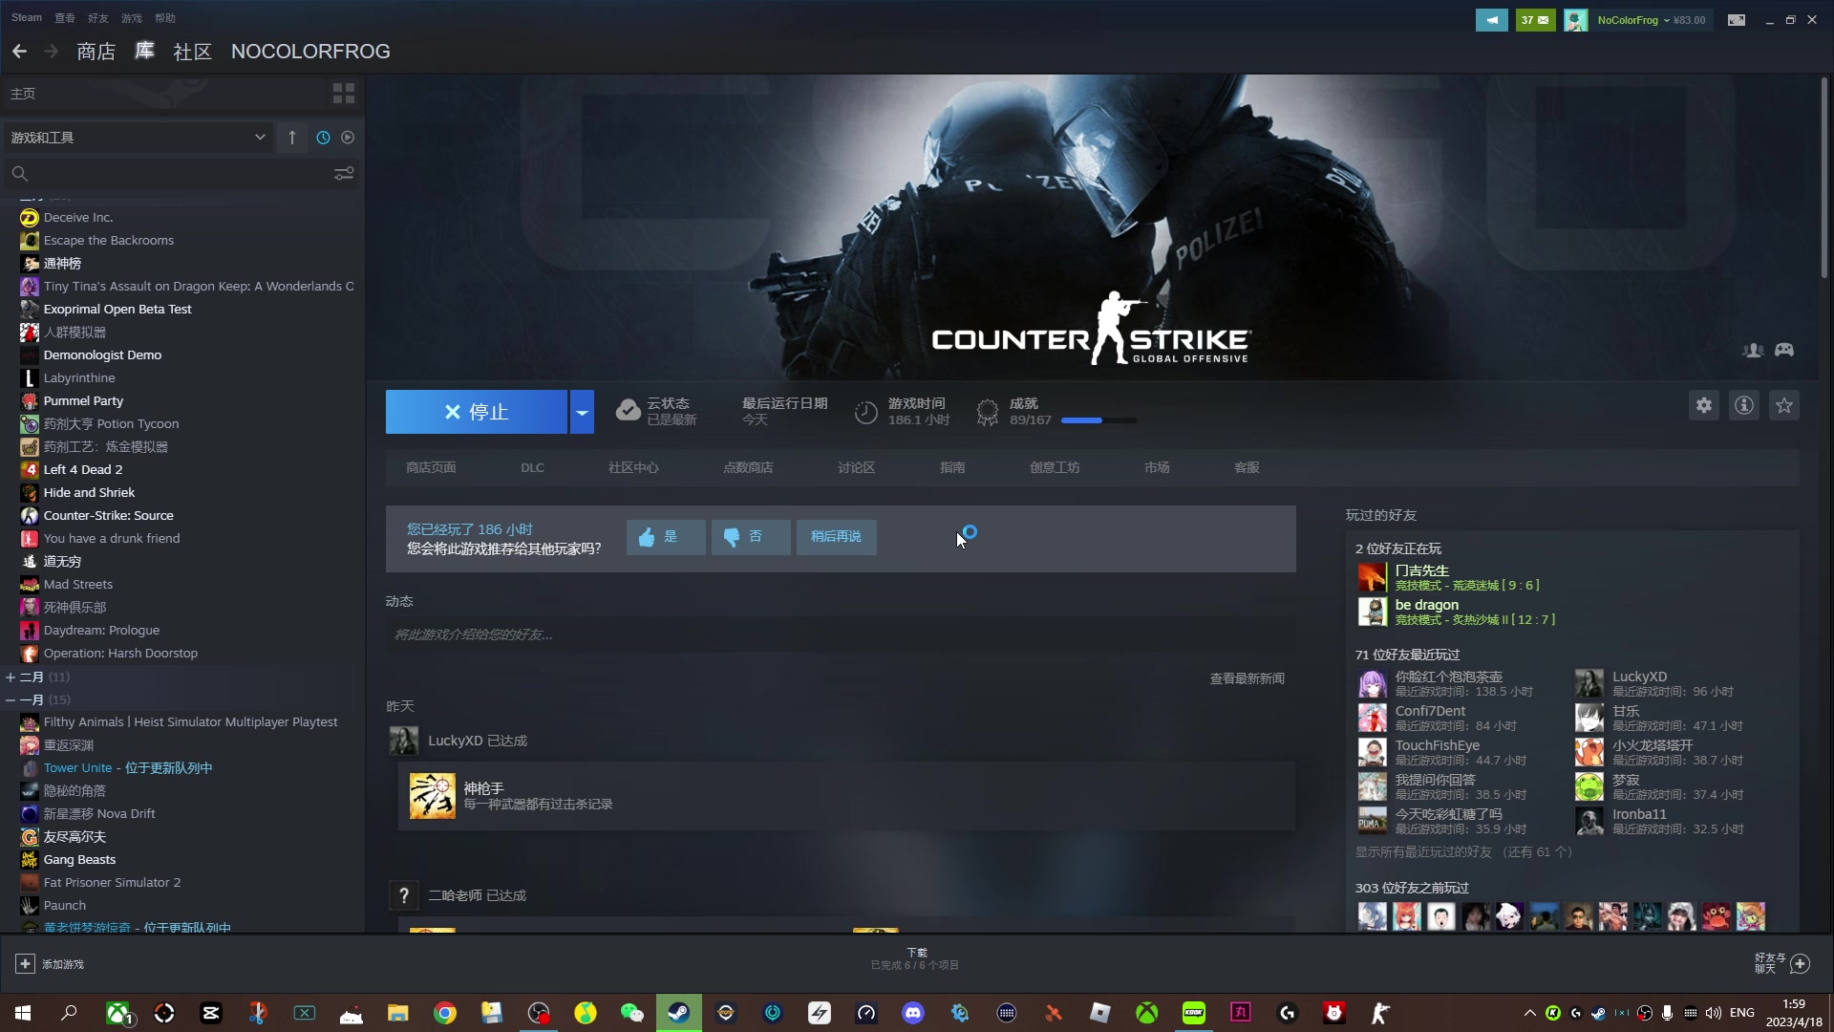Show game info icon
Screen dimensions: 1834x1032
coord(1744,406)
